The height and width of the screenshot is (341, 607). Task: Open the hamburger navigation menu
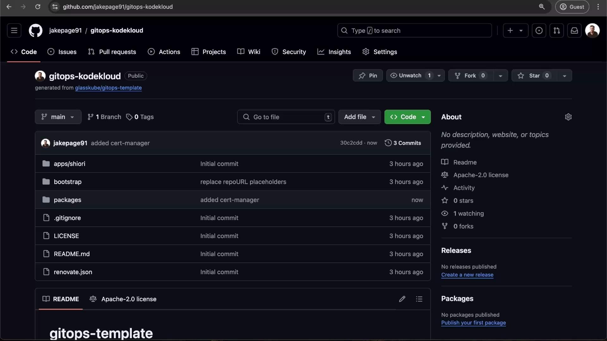14,31
